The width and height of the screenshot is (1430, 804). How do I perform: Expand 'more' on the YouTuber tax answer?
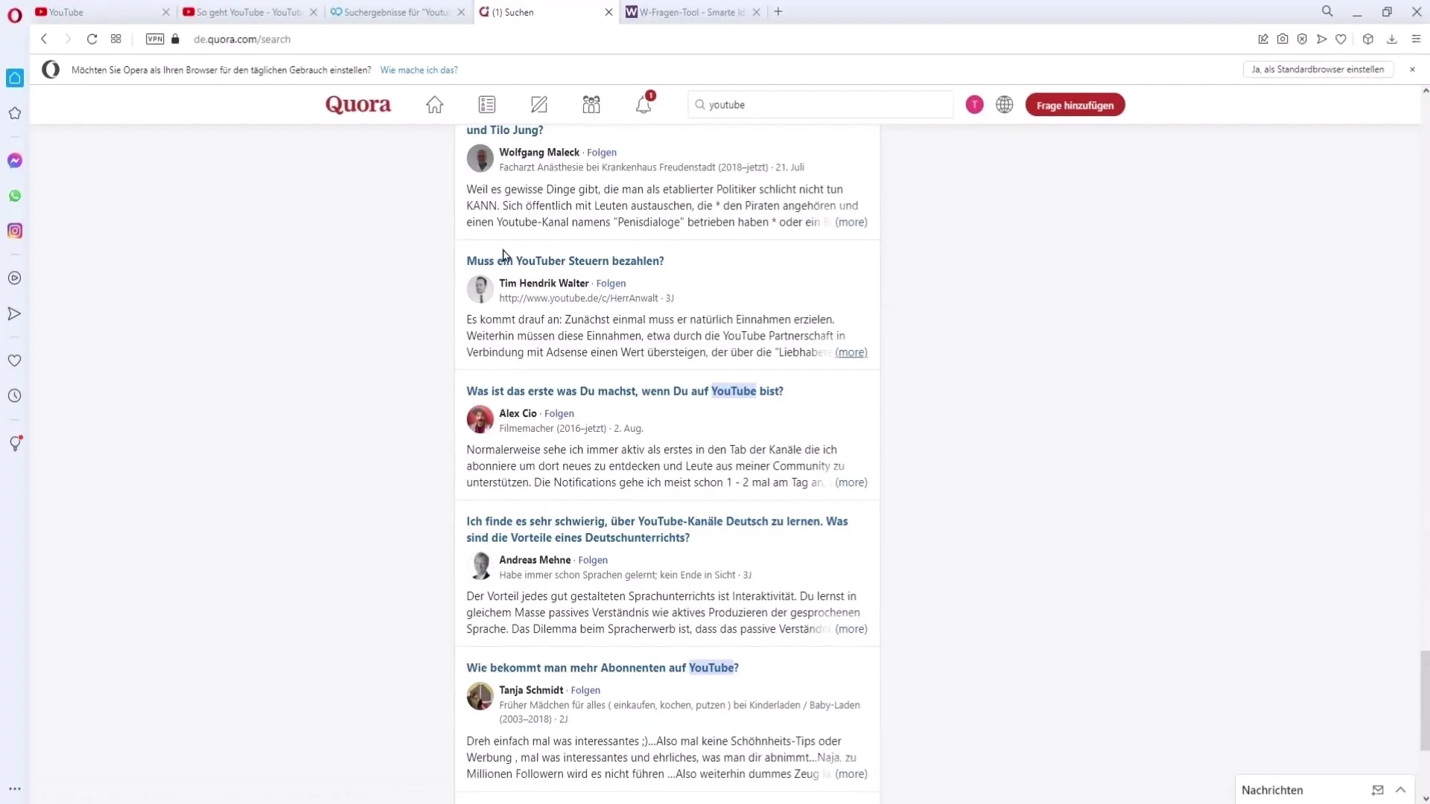tap(851, 351)
